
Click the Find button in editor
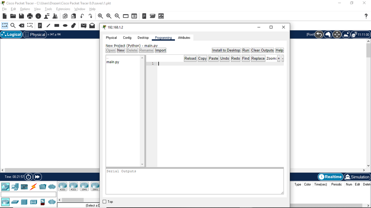click(245, 58)
